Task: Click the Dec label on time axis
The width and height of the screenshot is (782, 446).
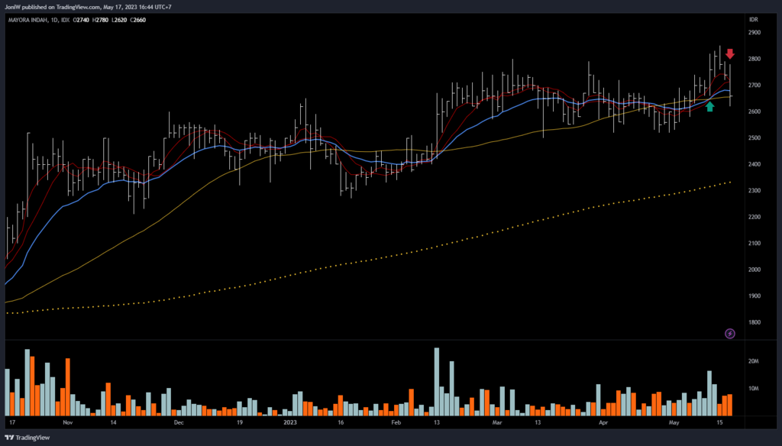Action: coord(178,422)
